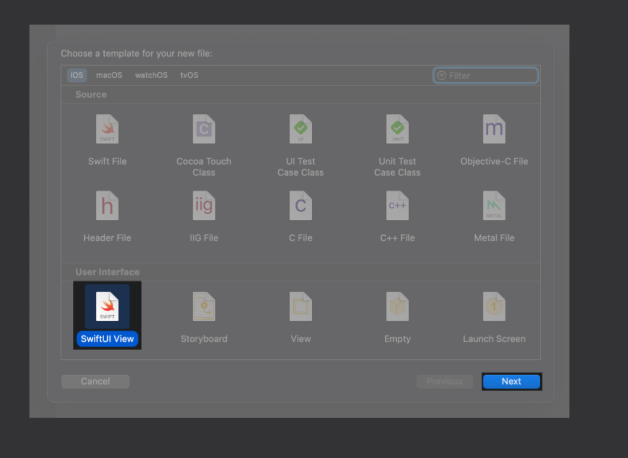This screenshot has width=628, height=458.
Task: Focus the Filter text field
Action: click(485, 75)
